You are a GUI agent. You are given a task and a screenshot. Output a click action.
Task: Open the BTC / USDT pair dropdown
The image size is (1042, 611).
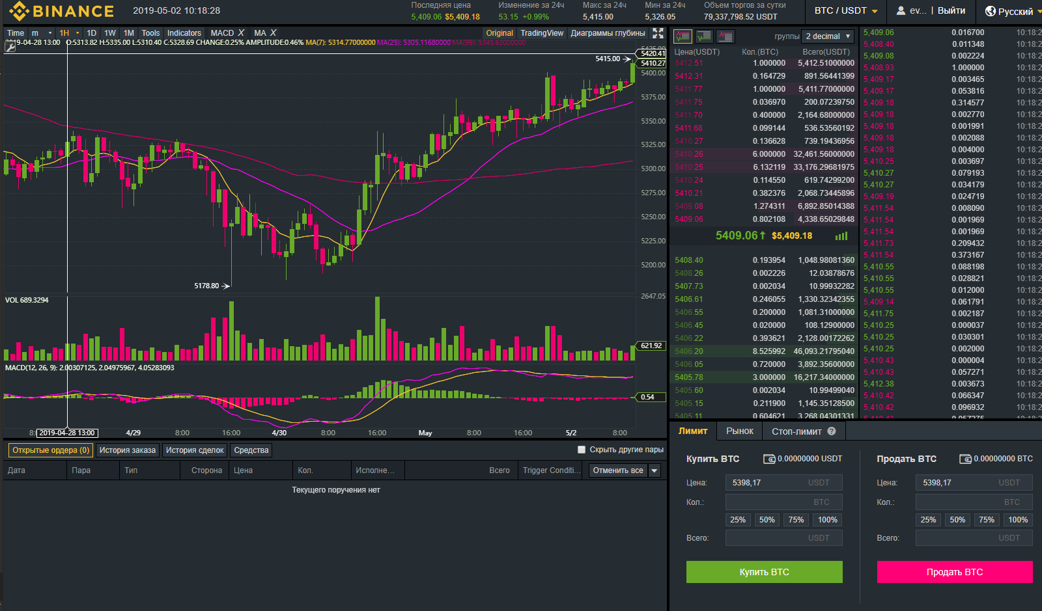coord(846,11)
